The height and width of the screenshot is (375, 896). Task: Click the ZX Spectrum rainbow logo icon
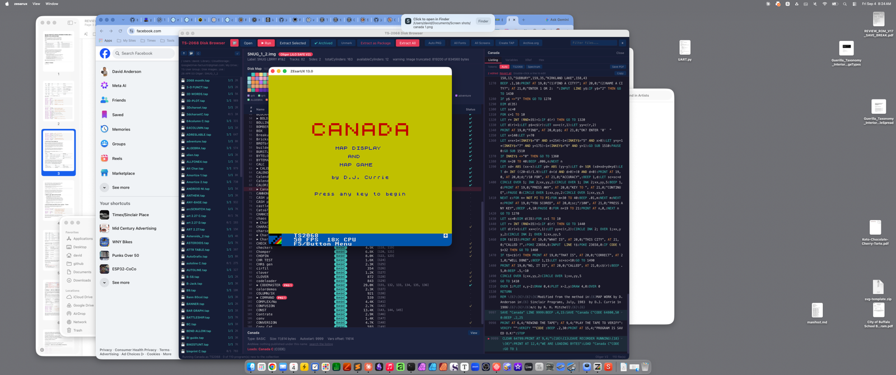[x=276, y=240]
